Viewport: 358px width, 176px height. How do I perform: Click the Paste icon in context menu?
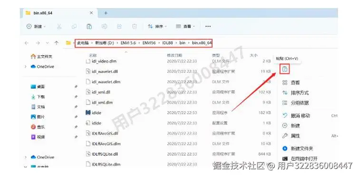(285, 69)
